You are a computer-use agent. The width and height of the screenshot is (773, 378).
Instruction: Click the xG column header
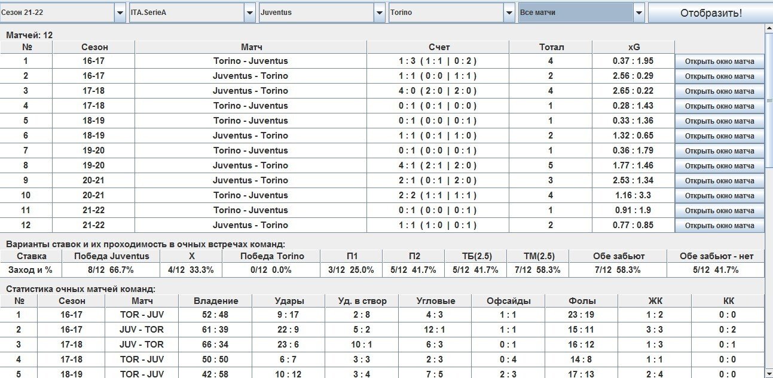pyautogui.click(x=633, y=47)
